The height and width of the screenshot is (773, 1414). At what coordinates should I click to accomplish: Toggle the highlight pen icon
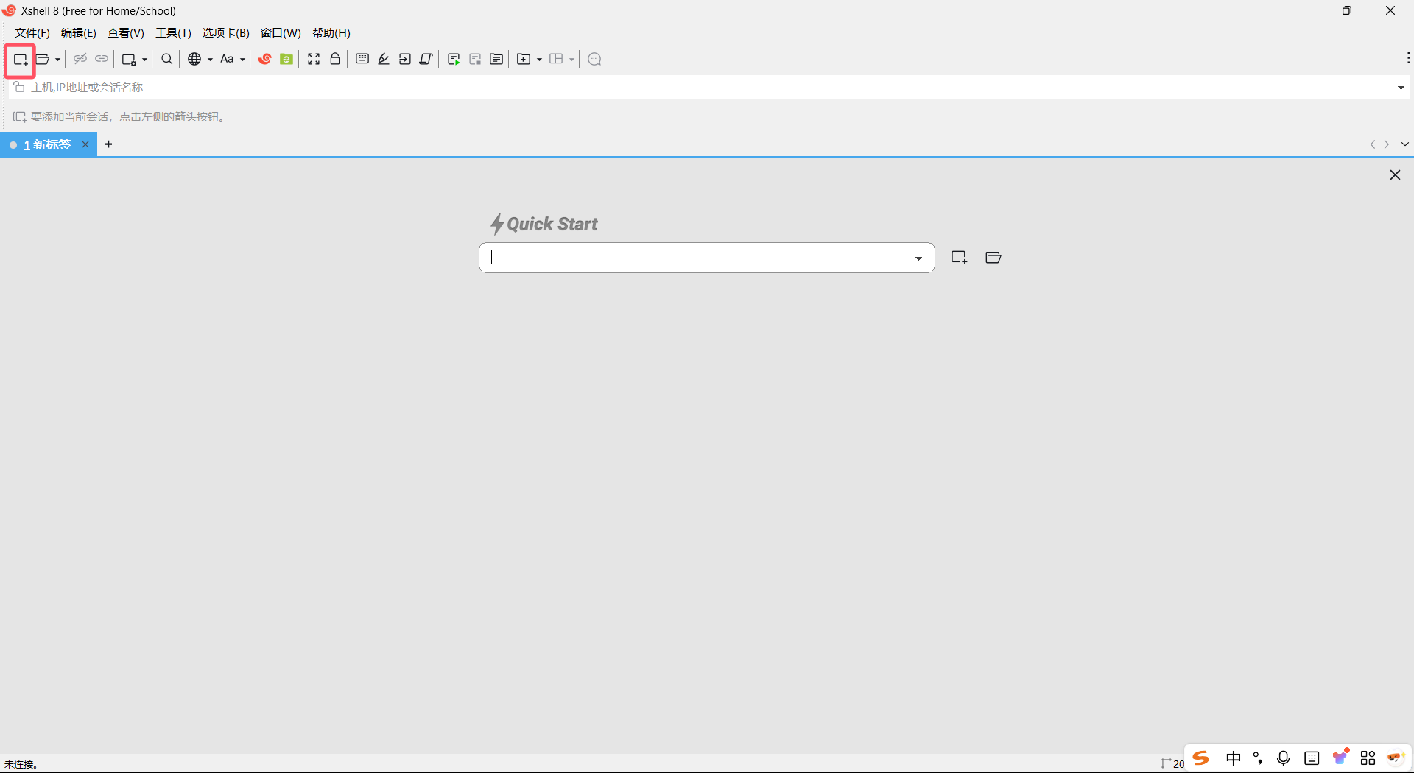tap(384, 59)
